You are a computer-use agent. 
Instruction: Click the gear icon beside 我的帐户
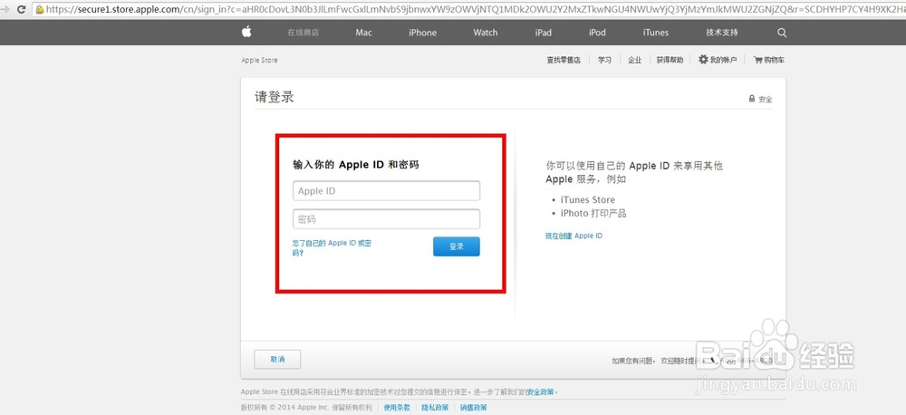coord(703,60)
